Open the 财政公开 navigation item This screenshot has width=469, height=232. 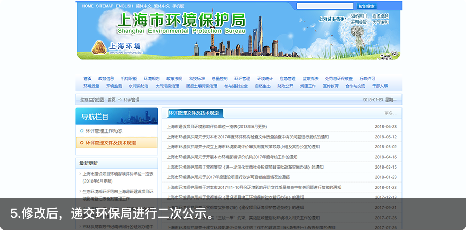tap(286, 86)
